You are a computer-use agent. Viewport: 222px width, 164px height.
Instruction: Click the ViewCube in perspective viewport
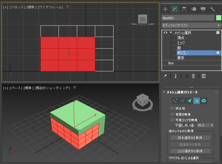tap(142, 100)
